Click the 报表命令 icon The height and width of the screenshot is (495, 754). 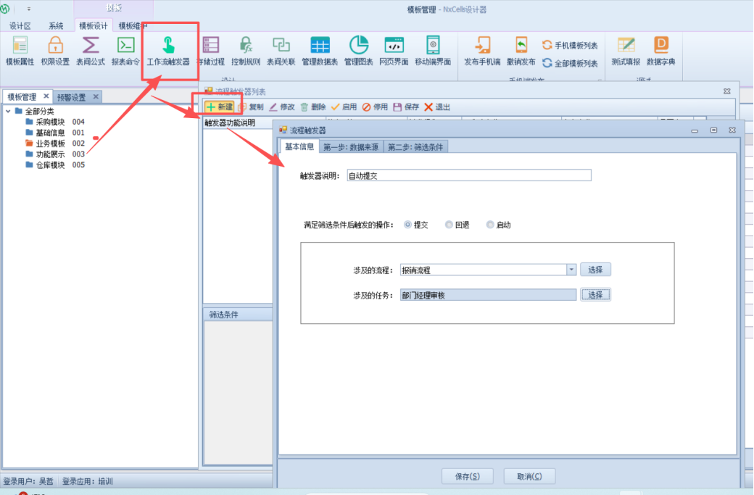125,50
